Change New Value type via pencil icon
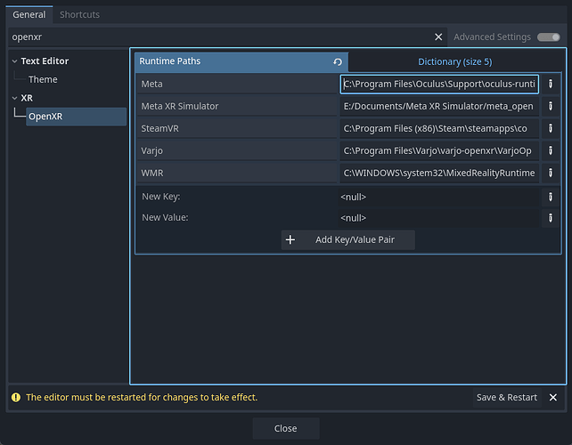572x445 pixels. [x=550, y=218]
